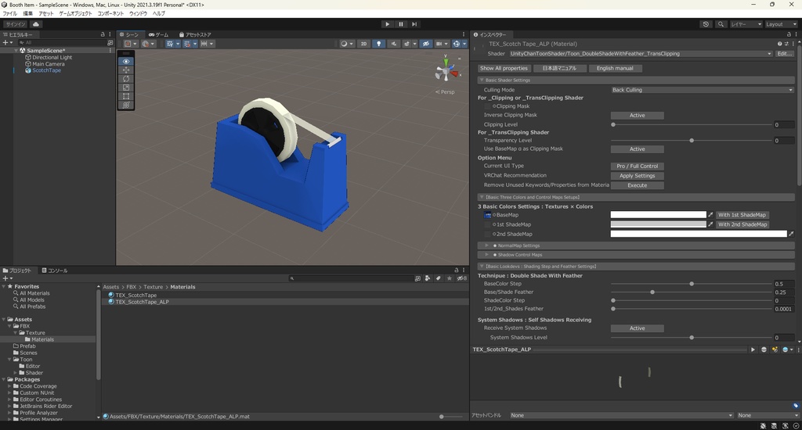This screenshot has height=430, width=802.
Task: Toggle preview scene lighting icon
Action: [775, 349]
